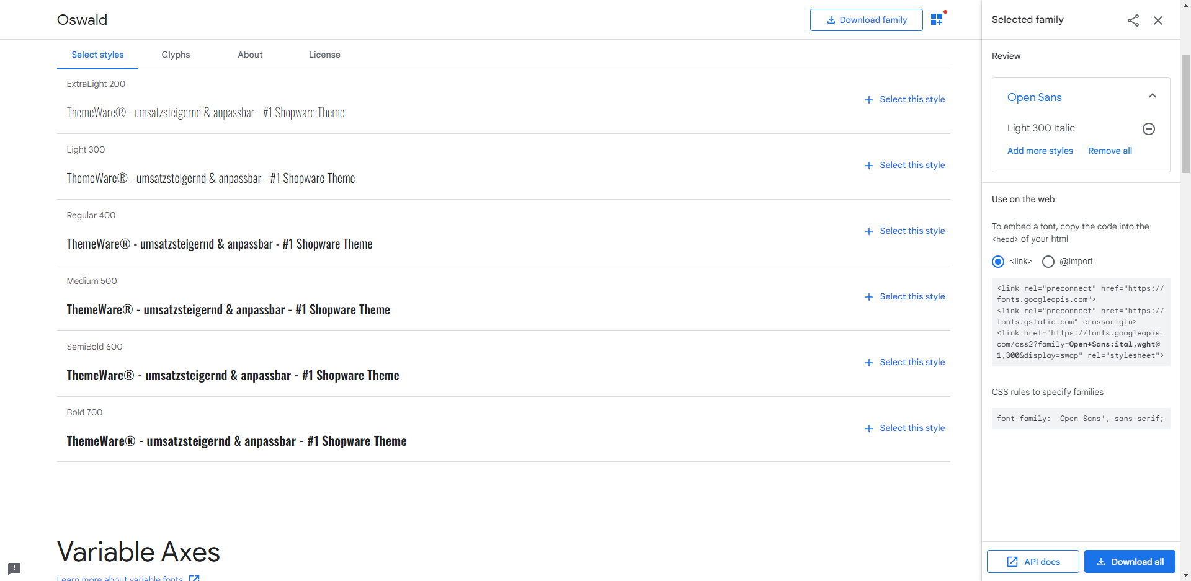Screen dimensions: 1191x581
Task: Click the Download all button
Action: pos(1130,562)
